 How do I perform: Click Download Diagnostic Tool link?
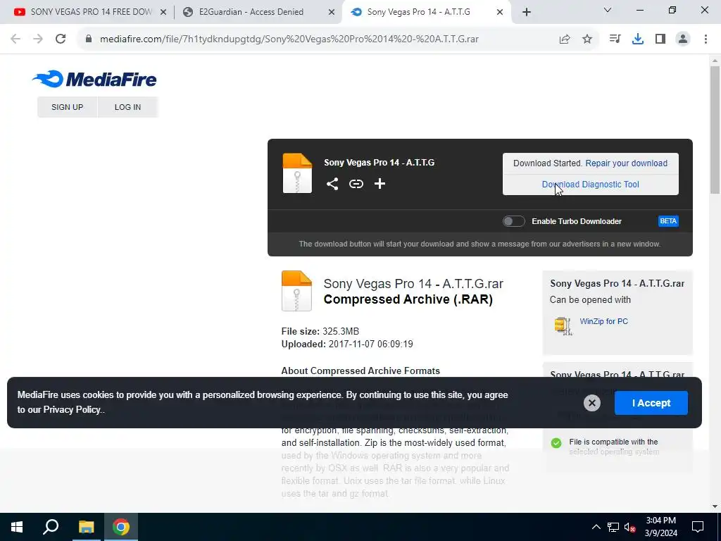pos(591,185)
